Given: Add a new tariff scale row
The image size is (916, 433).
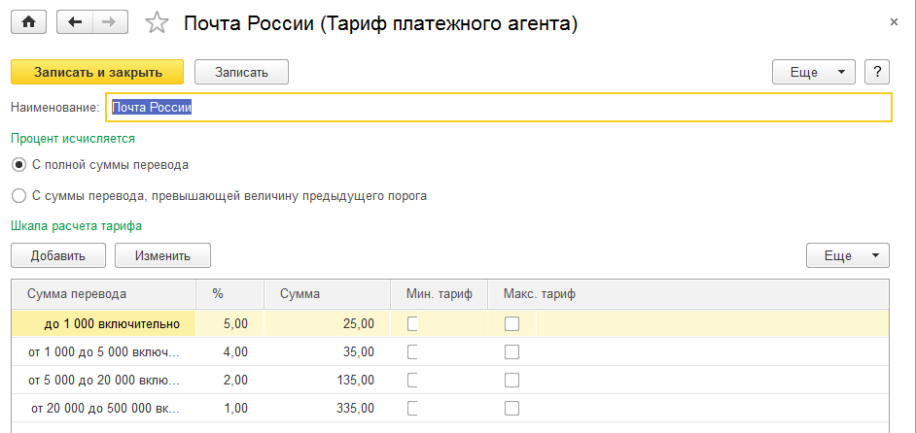Looking at the screenshot, I should coord(57,255).
